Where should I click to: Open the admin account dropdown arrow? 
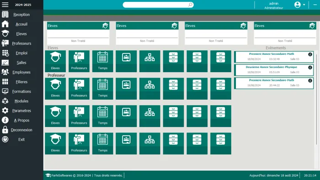(304, 5)
